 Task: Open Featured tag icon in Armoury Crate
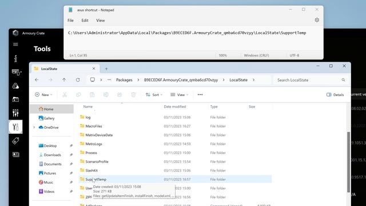click(x=15, y=141)
